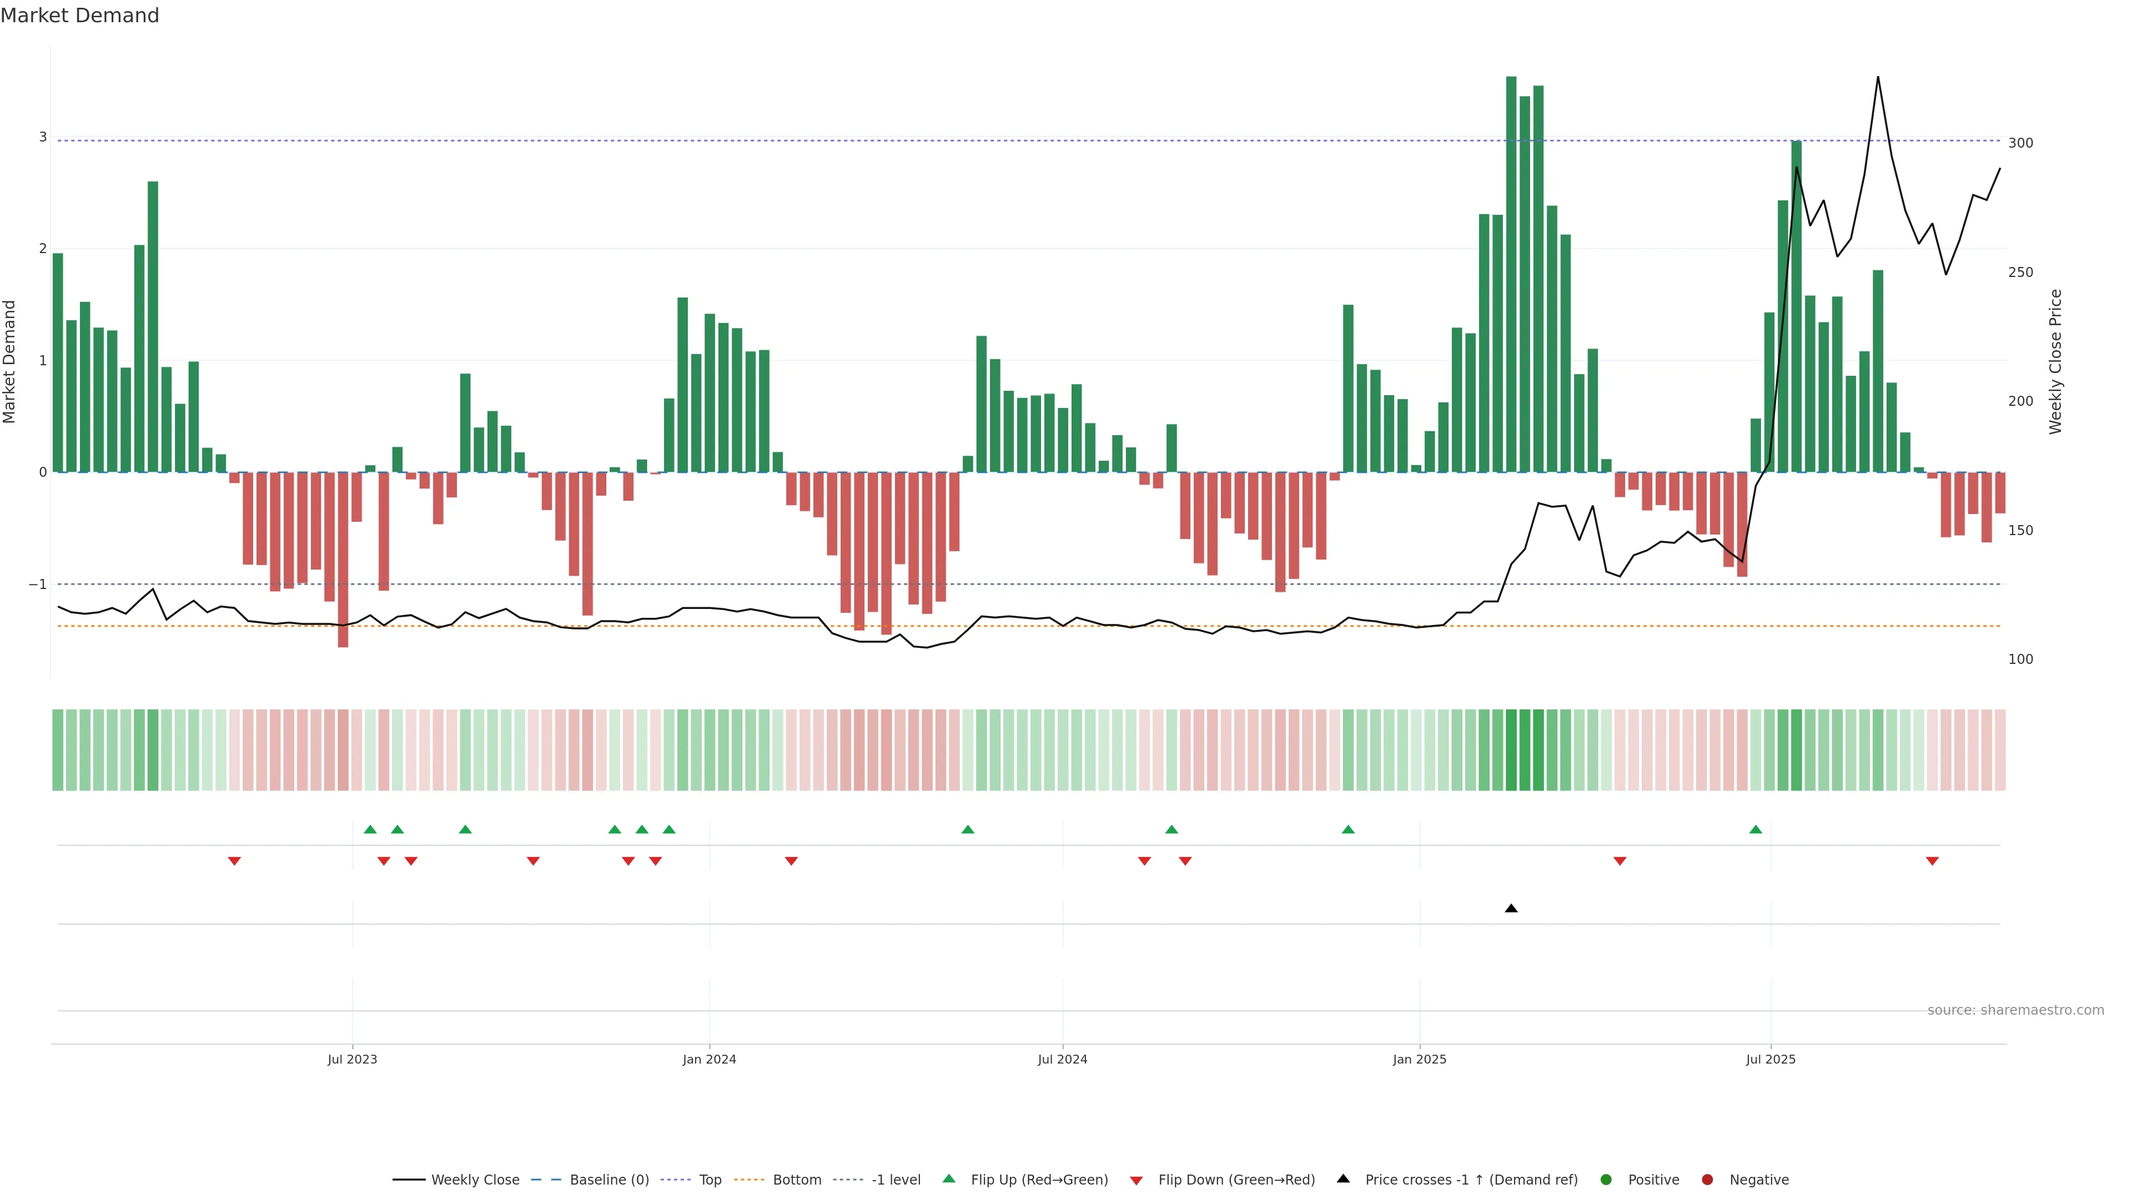
Task: Toggle the Top dotted line legend entry
Action: click(710, 1179)
